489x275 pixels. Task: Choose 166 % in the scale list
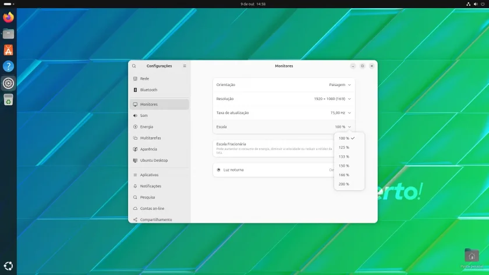[349, 175]
